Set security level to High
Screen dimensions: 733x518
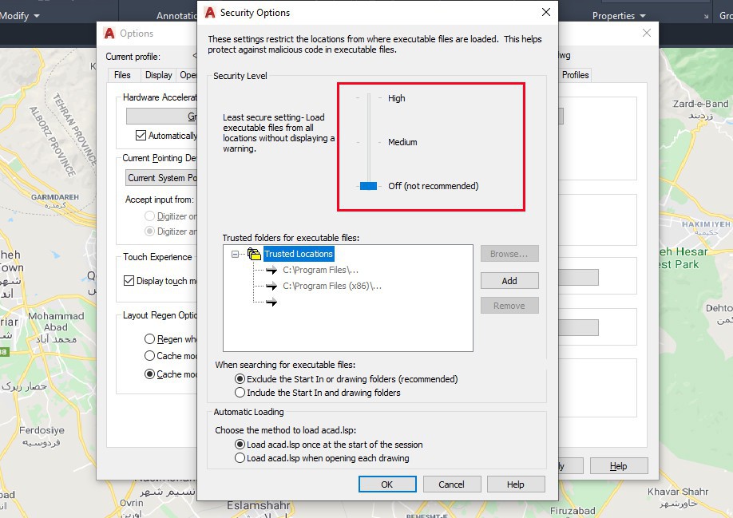click(396, 98)
